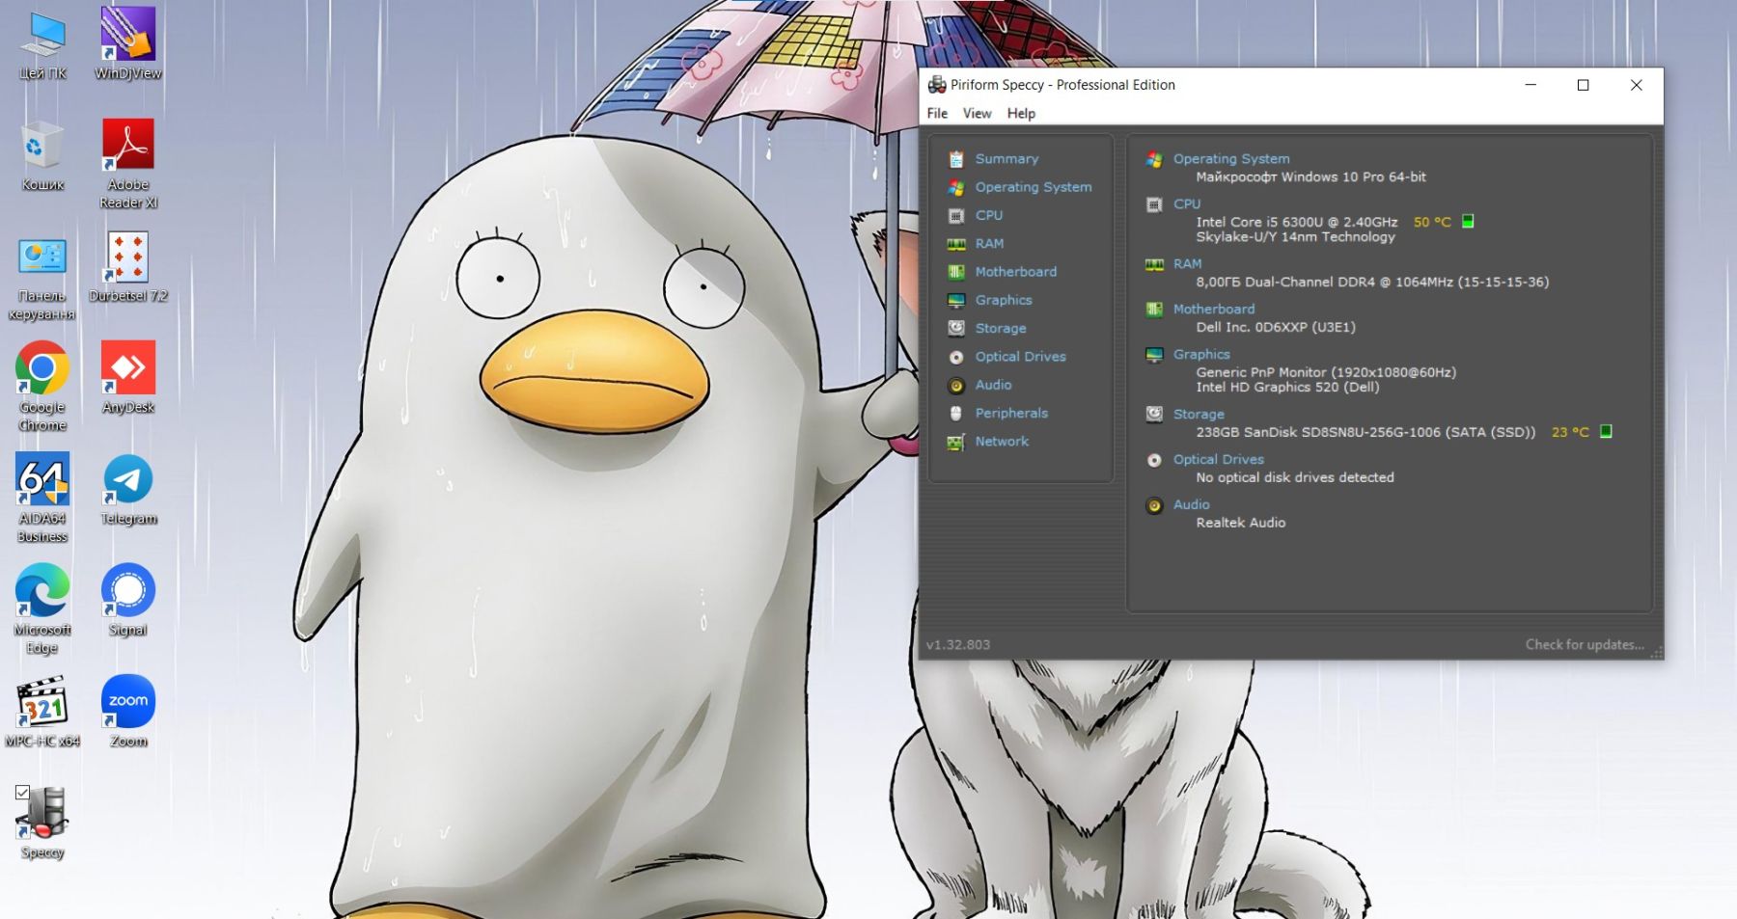Click the CPU heading in summary pane

point(1187,204)
